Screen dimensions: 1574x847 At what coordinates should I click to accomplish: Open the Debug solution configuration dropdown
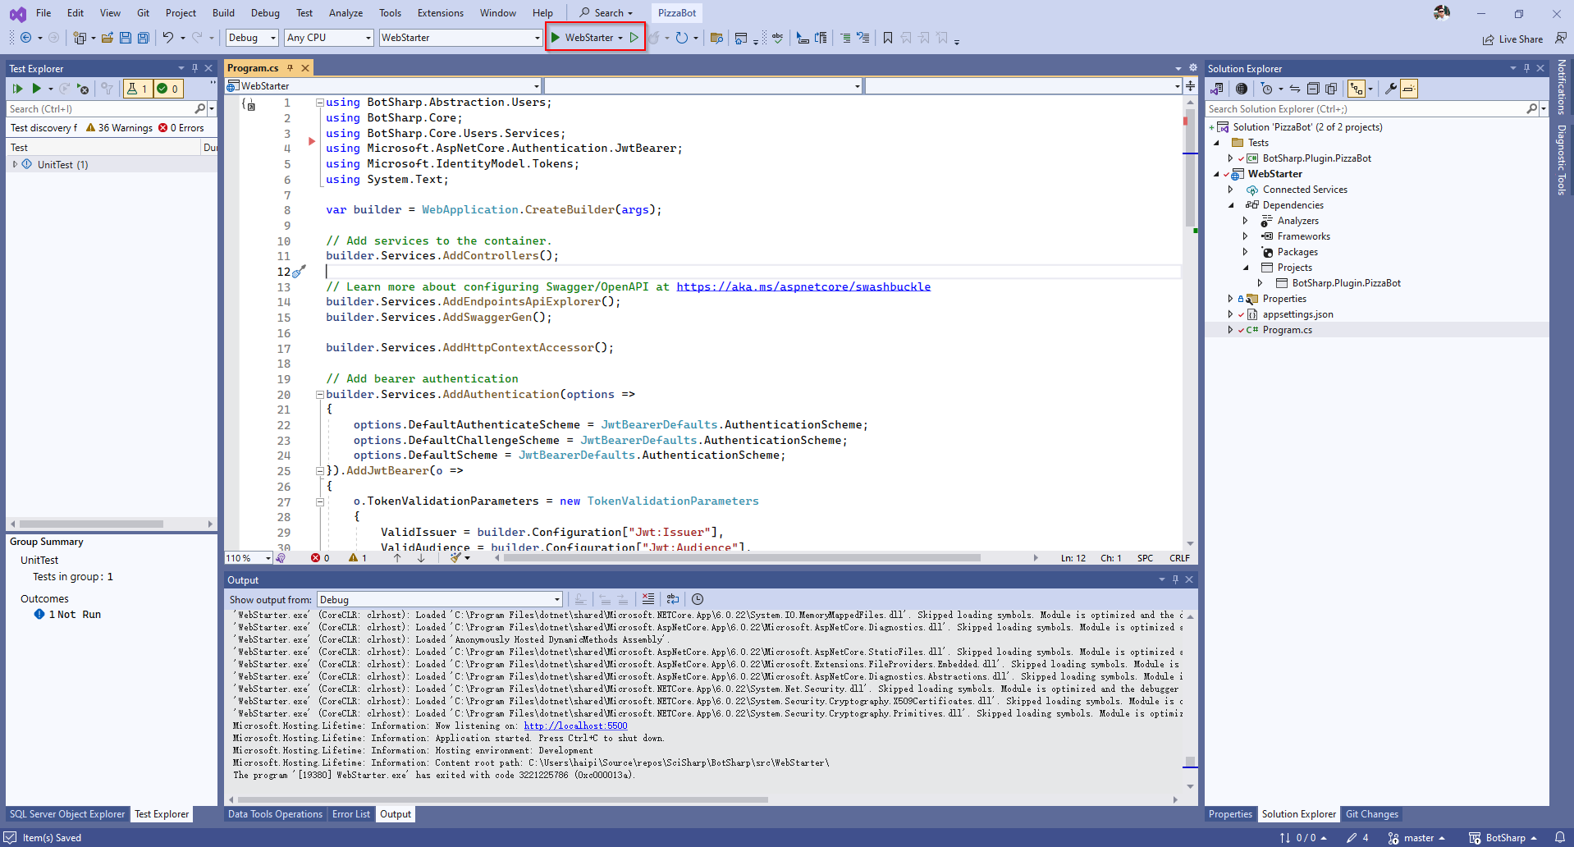tap(252, 38)
